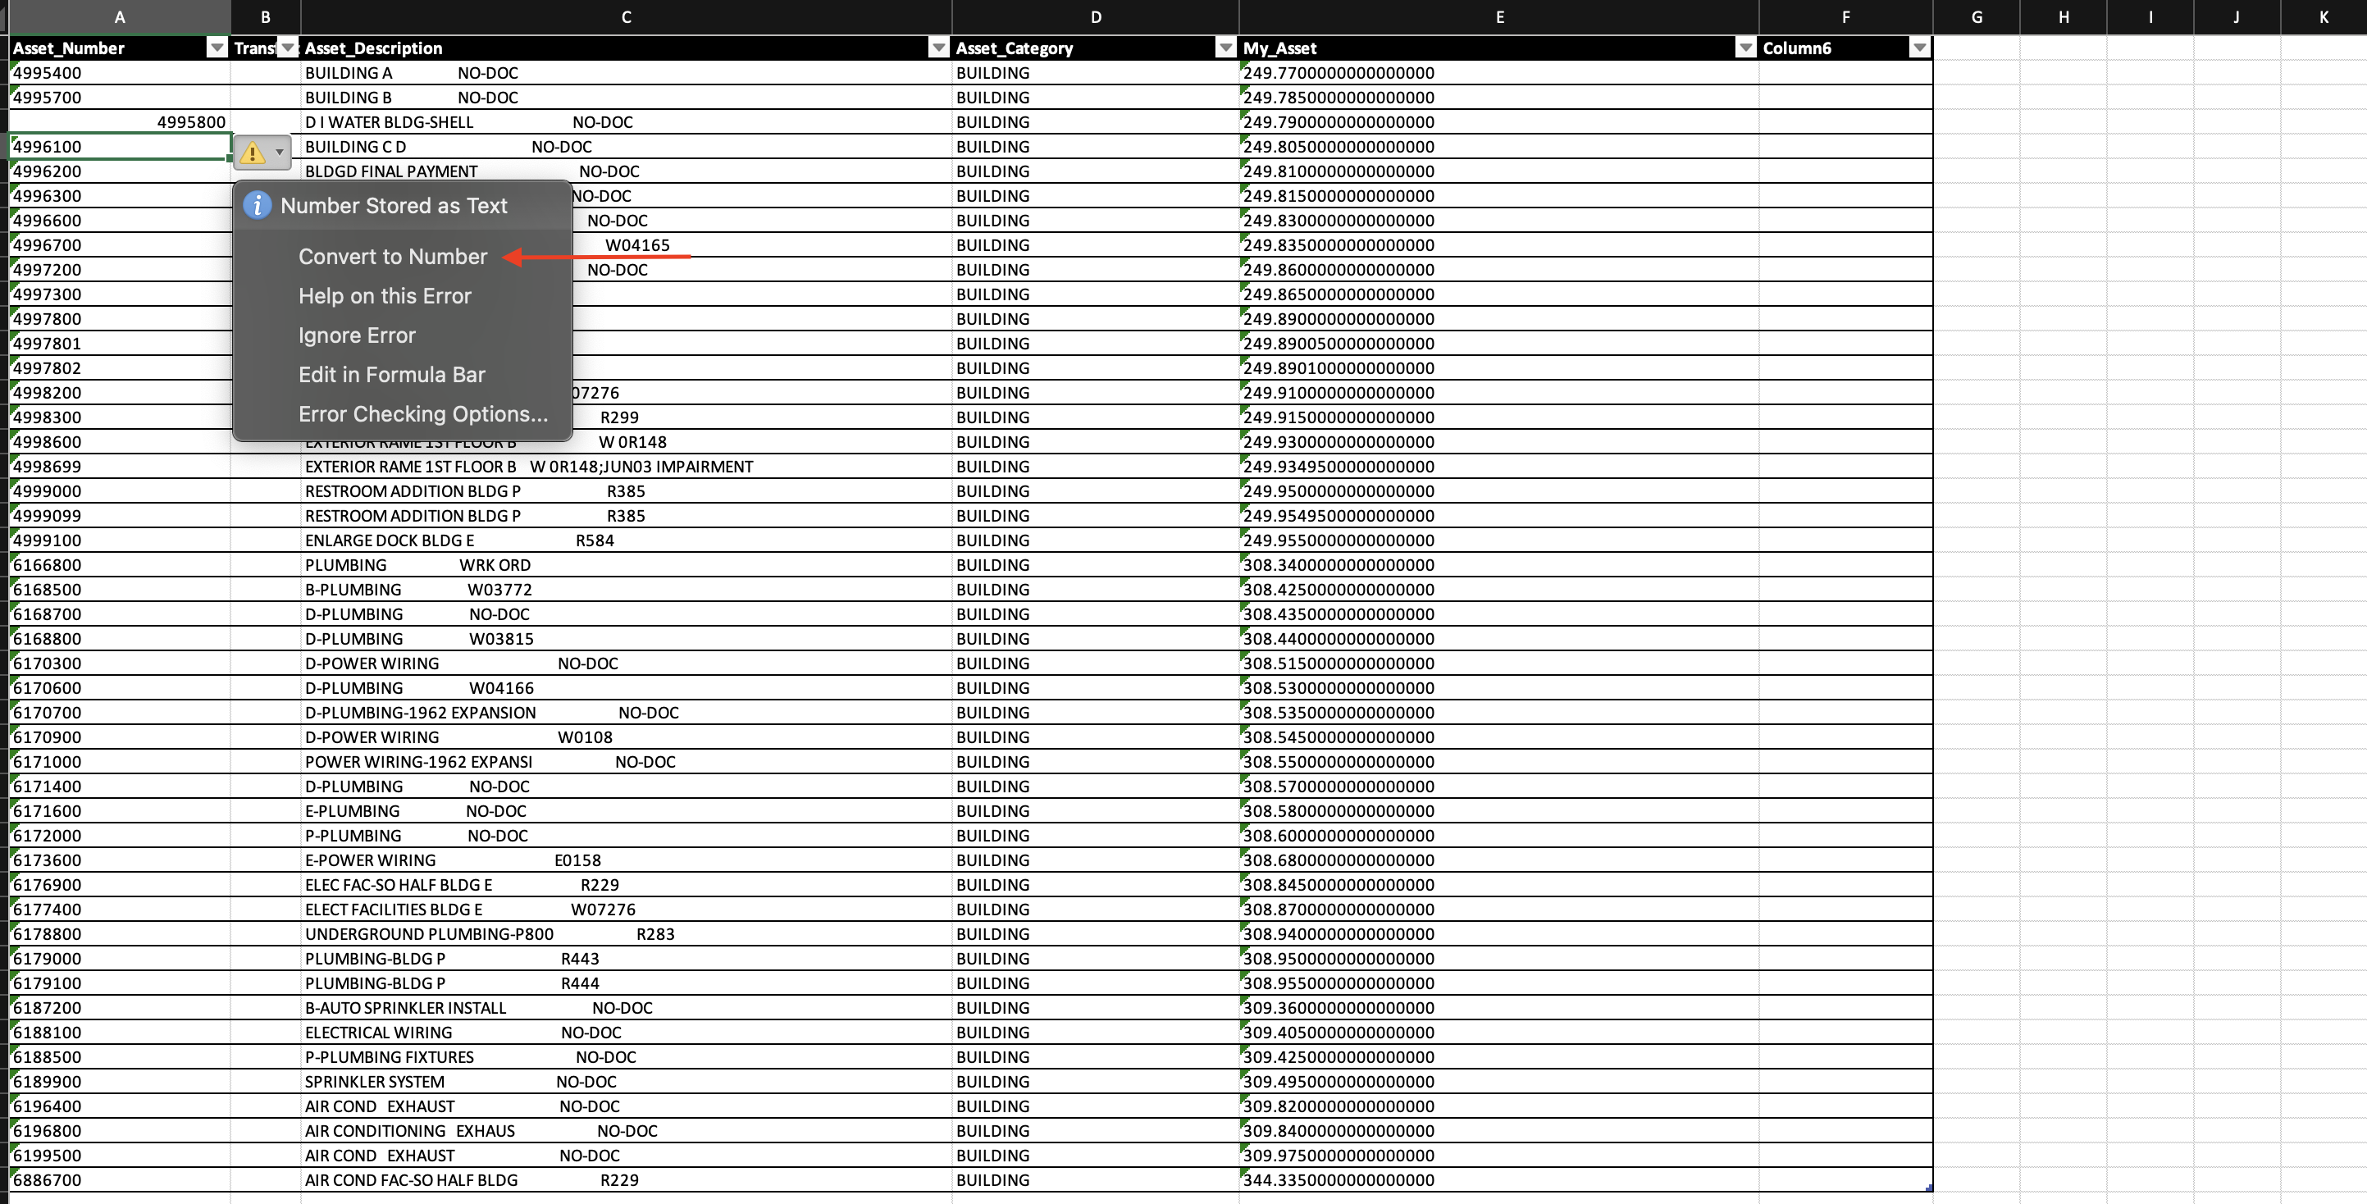Select cell with asset number 6196800

120,1130
